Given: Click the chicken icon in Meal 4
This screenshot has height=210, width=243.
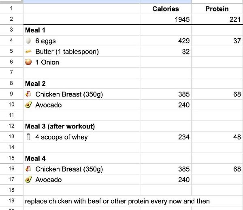Looking at the screenshot, I should [28, 169].
